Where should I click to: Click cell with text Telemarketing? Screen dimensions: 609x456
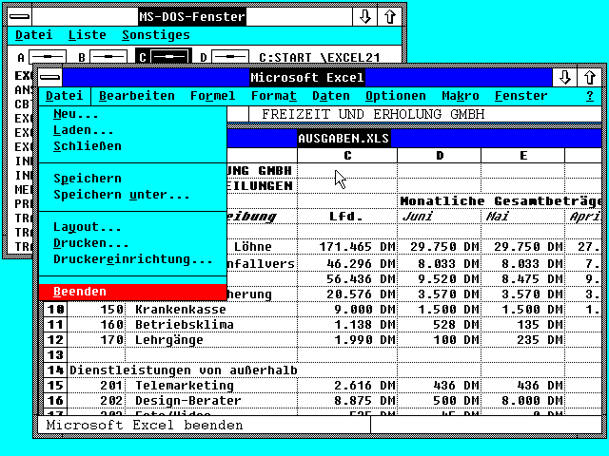211,385
